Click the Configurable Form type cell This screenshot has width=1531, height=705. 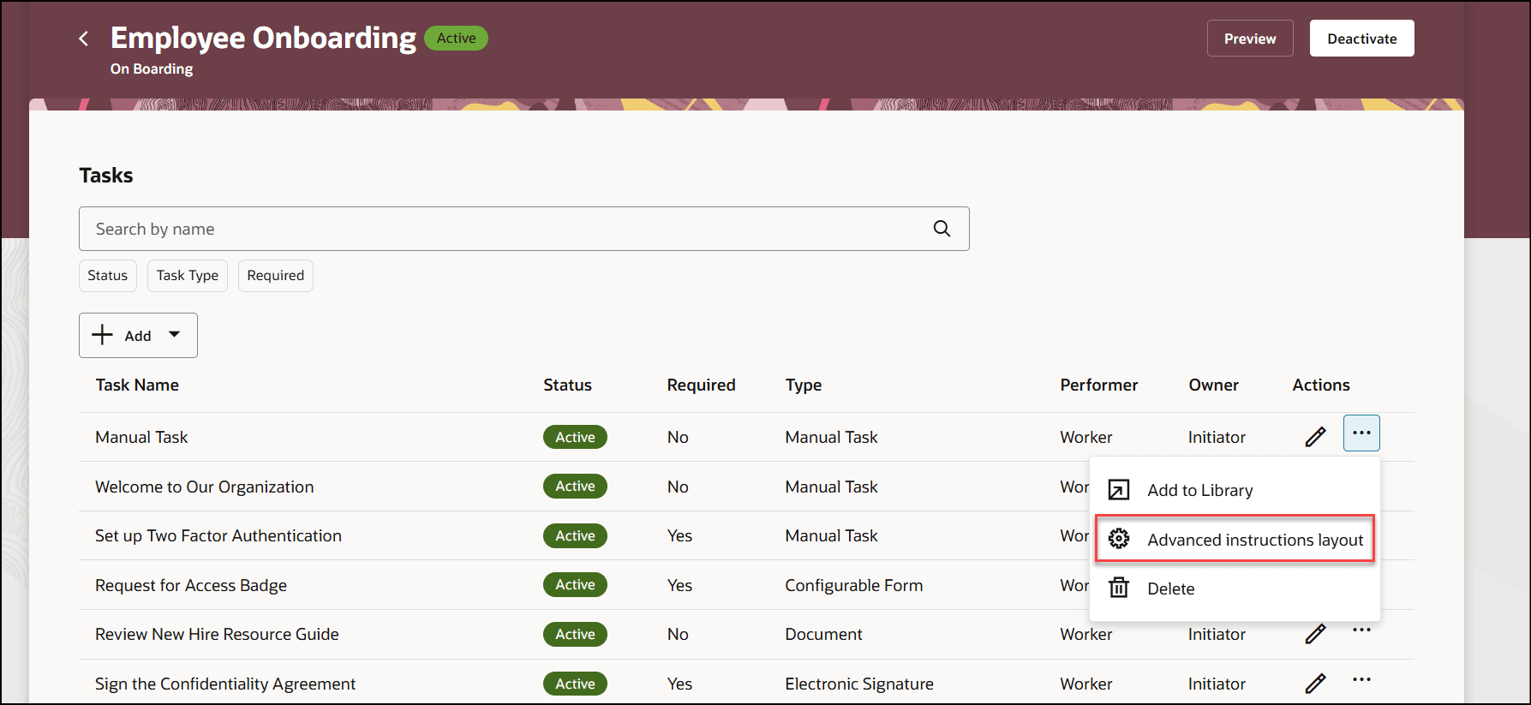(x=854, y=585)
